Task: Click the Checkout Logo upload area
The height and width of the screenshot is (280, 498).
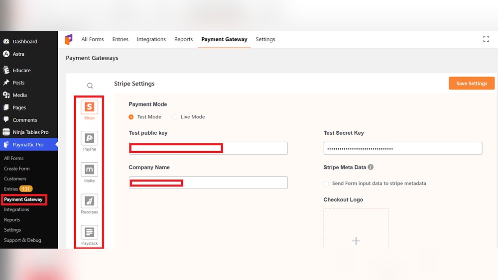Action: tap(356, 228)
